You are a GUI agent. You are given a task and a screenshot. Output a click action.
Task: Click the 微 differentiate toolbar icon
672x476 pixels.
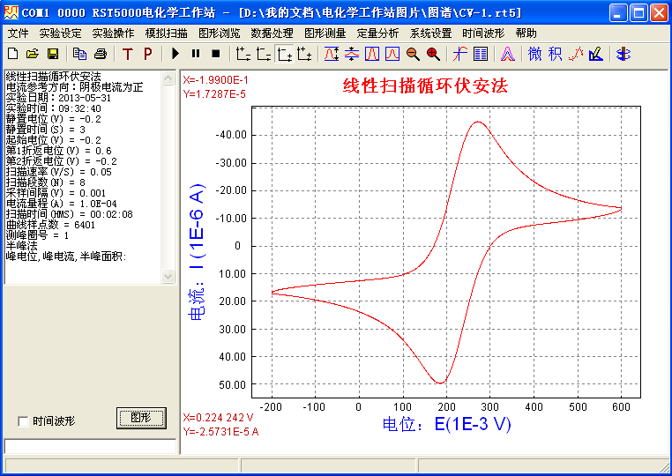pyautogui.click(x=535, y=54)
